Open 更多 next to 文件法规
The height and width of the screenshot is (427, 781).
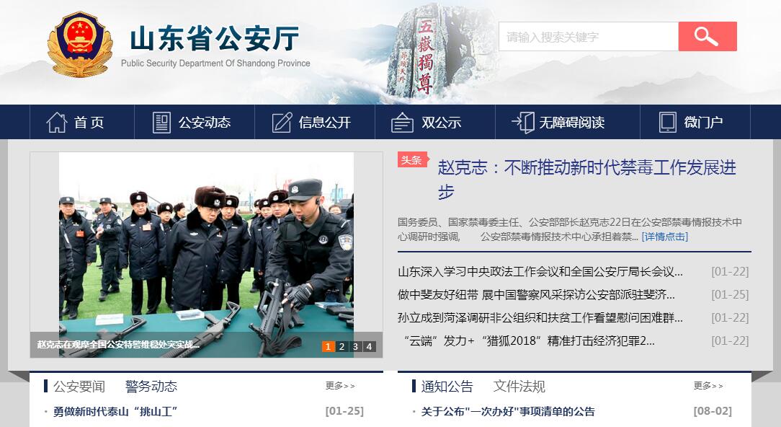pyautogui.click(x=708, y=386)
